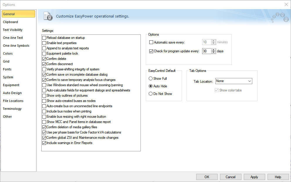Click the Apply button
Viewport: 291px width, 182px height.
pos(254,177)
